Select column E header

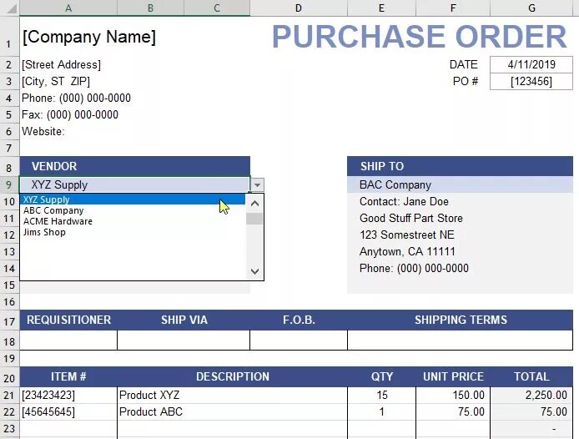[381, 8]
